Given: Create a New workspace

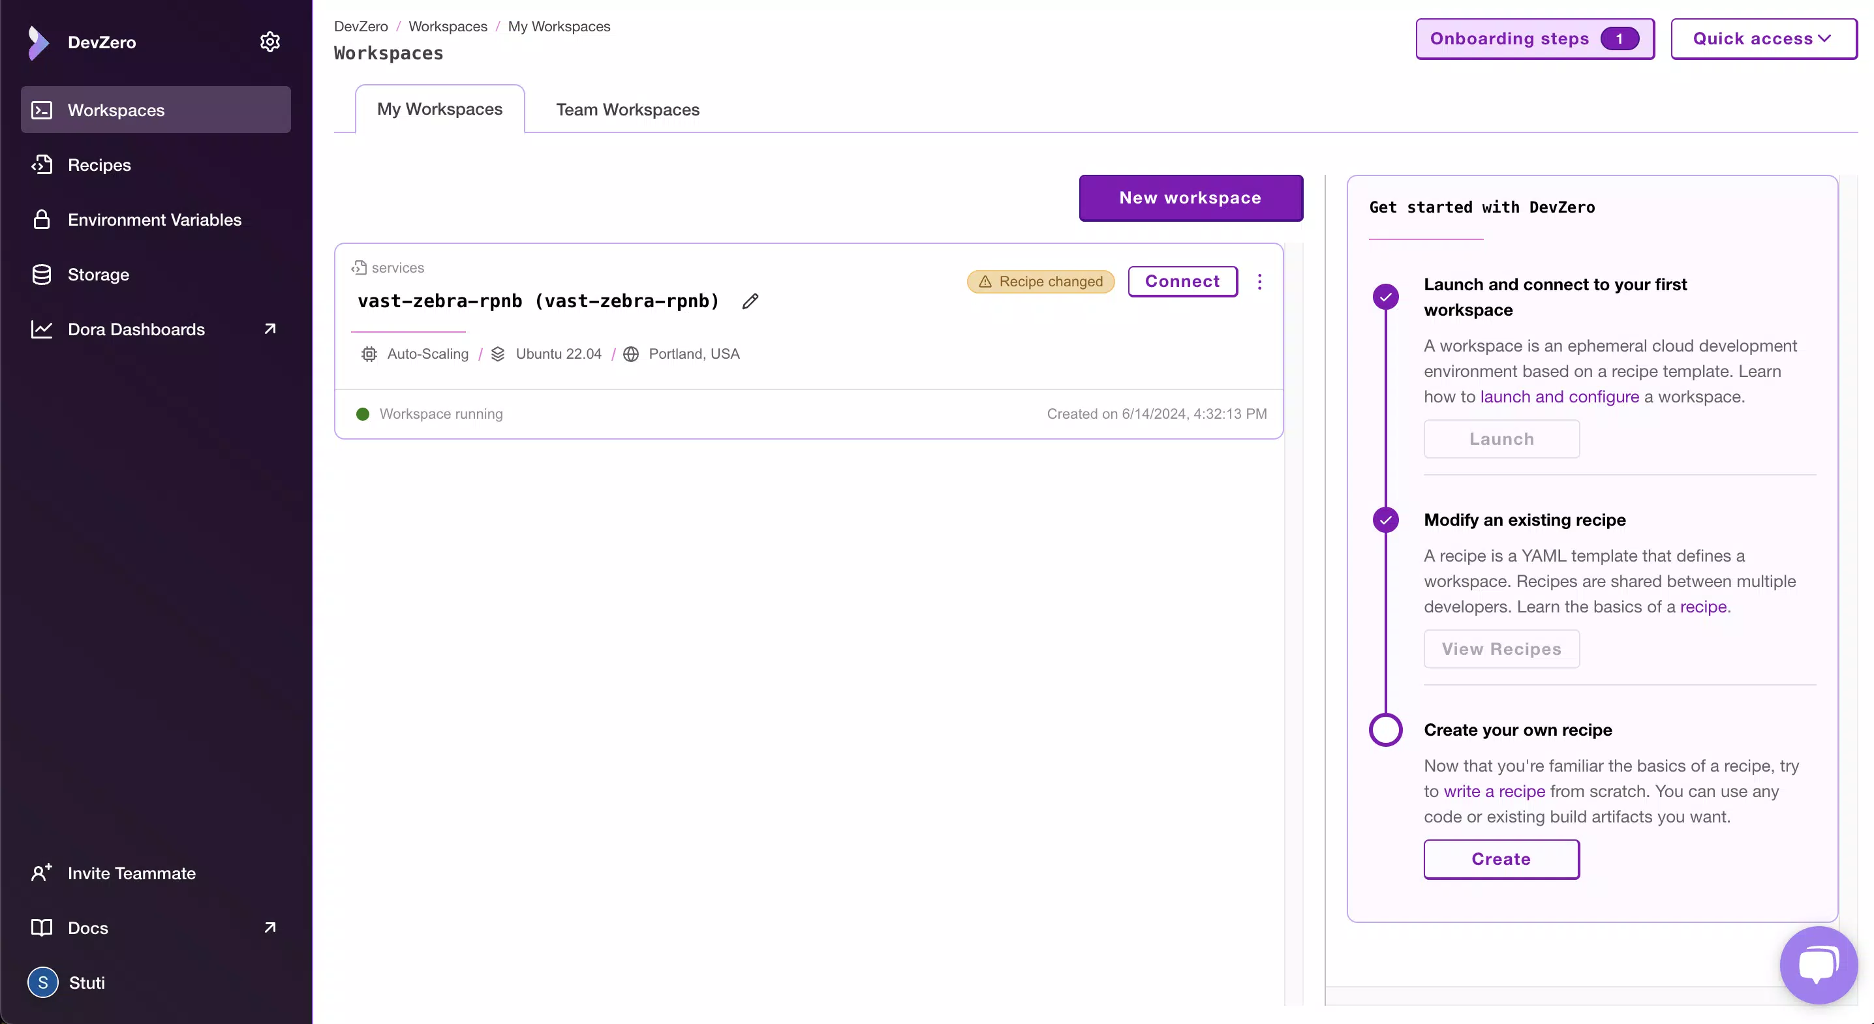Looking at the screenshot, I should [x=1191, y=198].
